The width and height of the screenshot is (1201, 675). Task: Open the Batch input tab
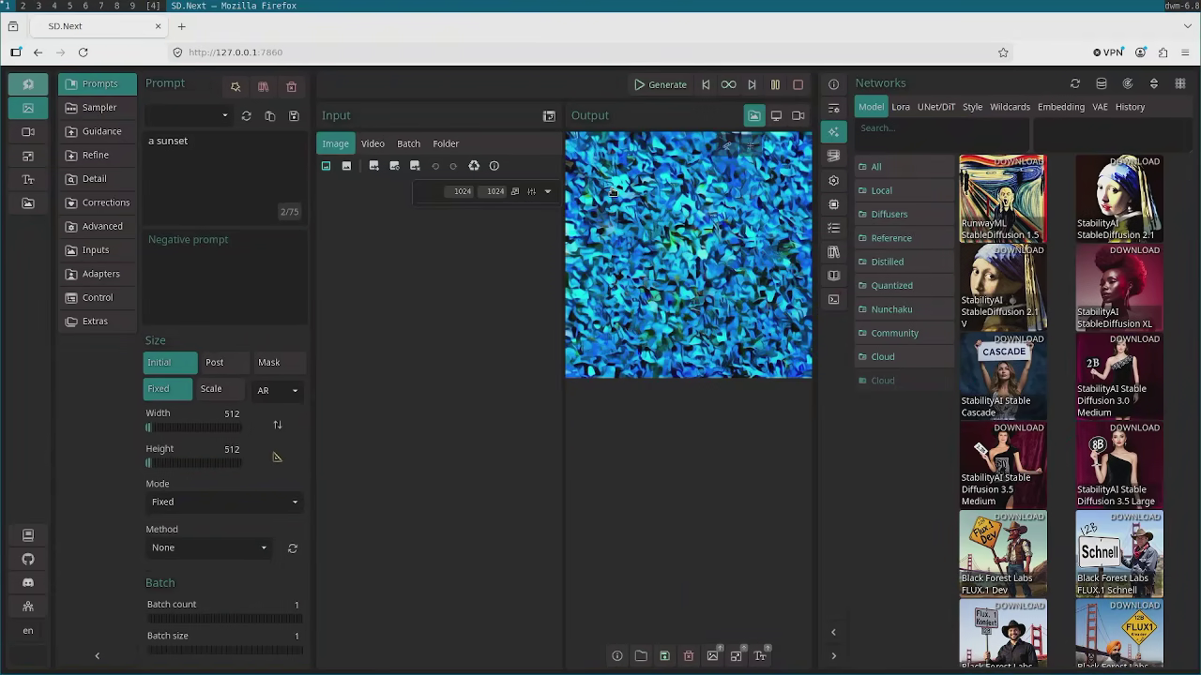[x=408, y=144]
